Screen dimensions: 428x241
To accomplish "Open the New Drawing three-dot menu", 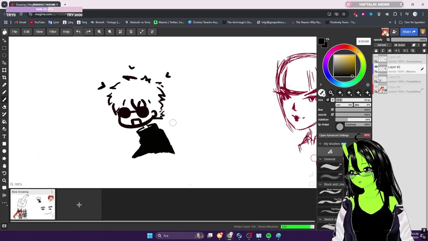I will 52,192.
